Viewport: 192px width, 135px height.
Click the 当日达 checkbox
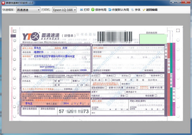99,76
